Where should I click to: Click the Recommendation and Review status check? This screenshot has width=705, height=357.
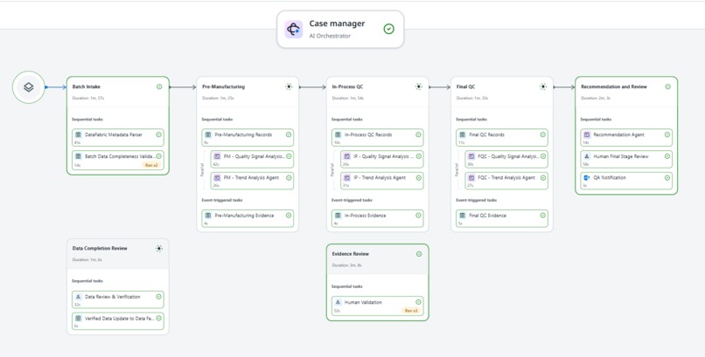[x=667, y=86]
